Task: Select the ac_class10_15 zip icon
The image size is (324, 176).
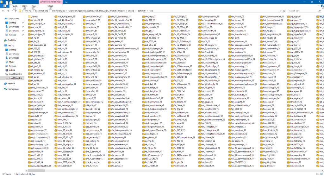Action: tap(29, 20)
